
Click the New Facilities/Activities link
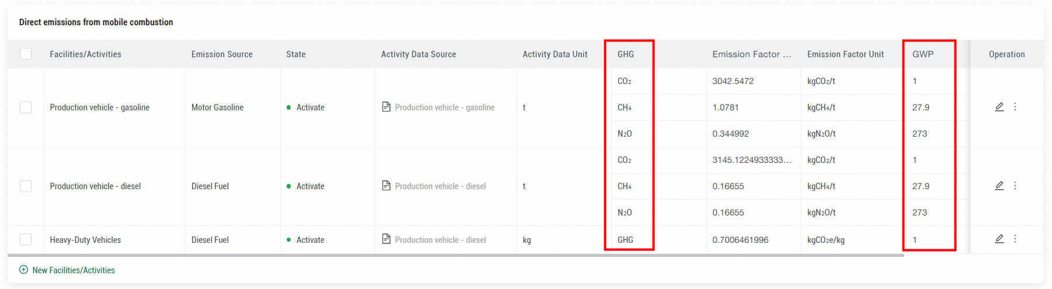[x=74, y=270]
